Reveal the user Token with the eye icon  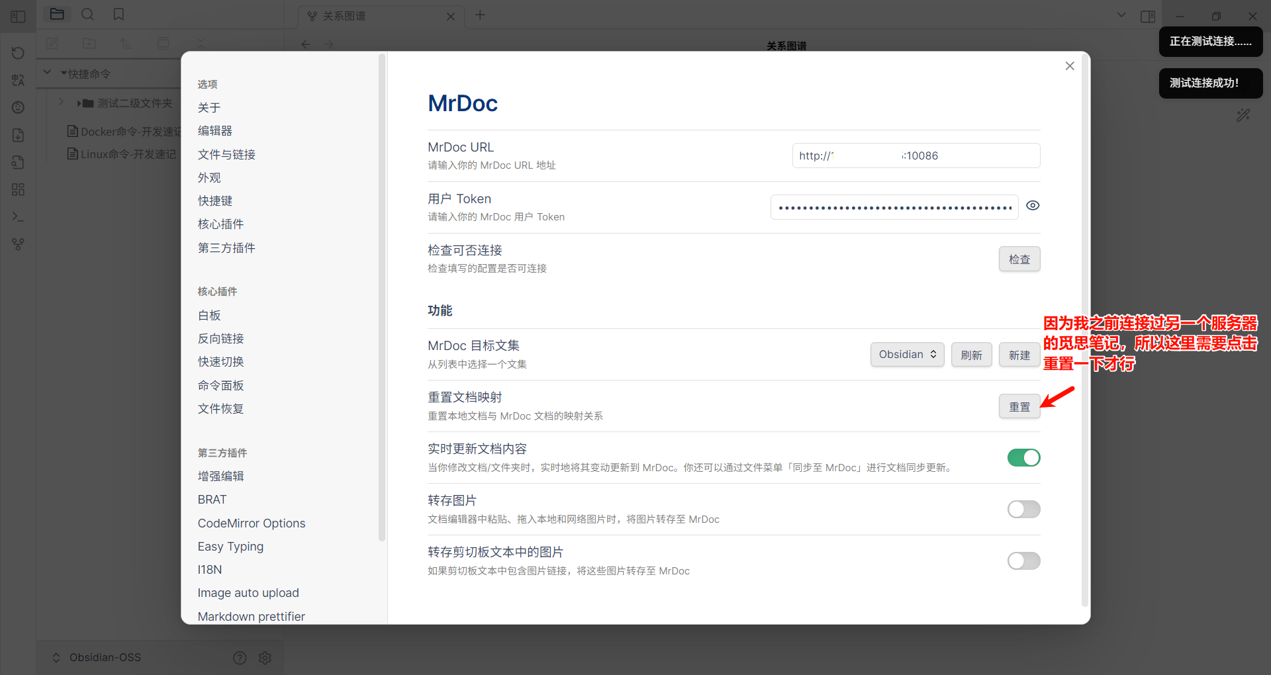click(x=1033, y=206)
